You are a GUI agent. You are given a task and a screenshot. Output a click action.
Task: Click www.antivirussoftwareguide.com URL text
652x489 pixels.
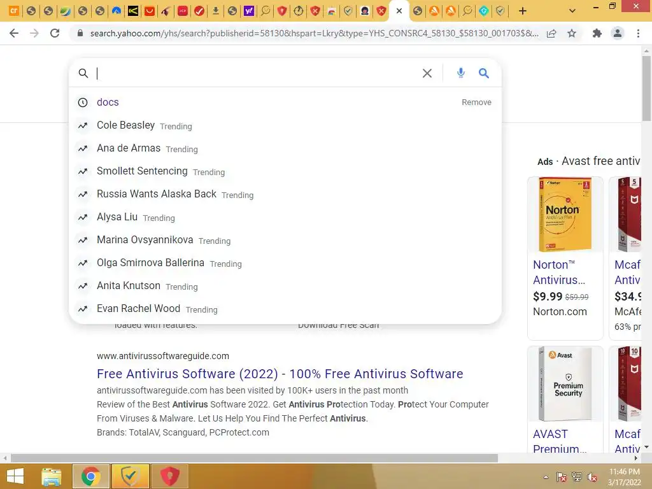(x=163, y=356)
